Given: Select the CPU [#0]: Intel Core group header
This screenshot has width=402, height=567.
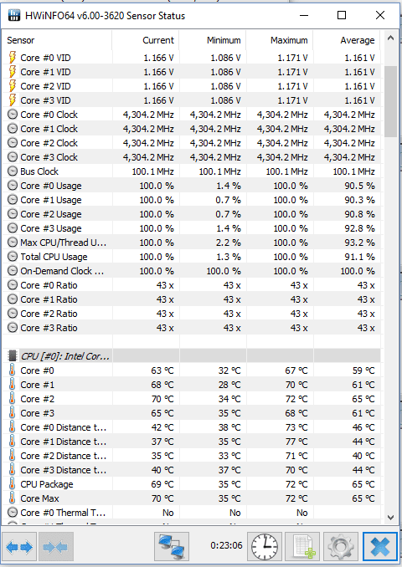Looking at the screenshot, I should point(191,356).
